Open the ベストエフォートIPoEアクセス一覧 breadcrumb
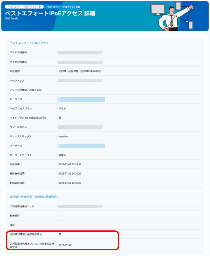 click(x=24, y=7)
